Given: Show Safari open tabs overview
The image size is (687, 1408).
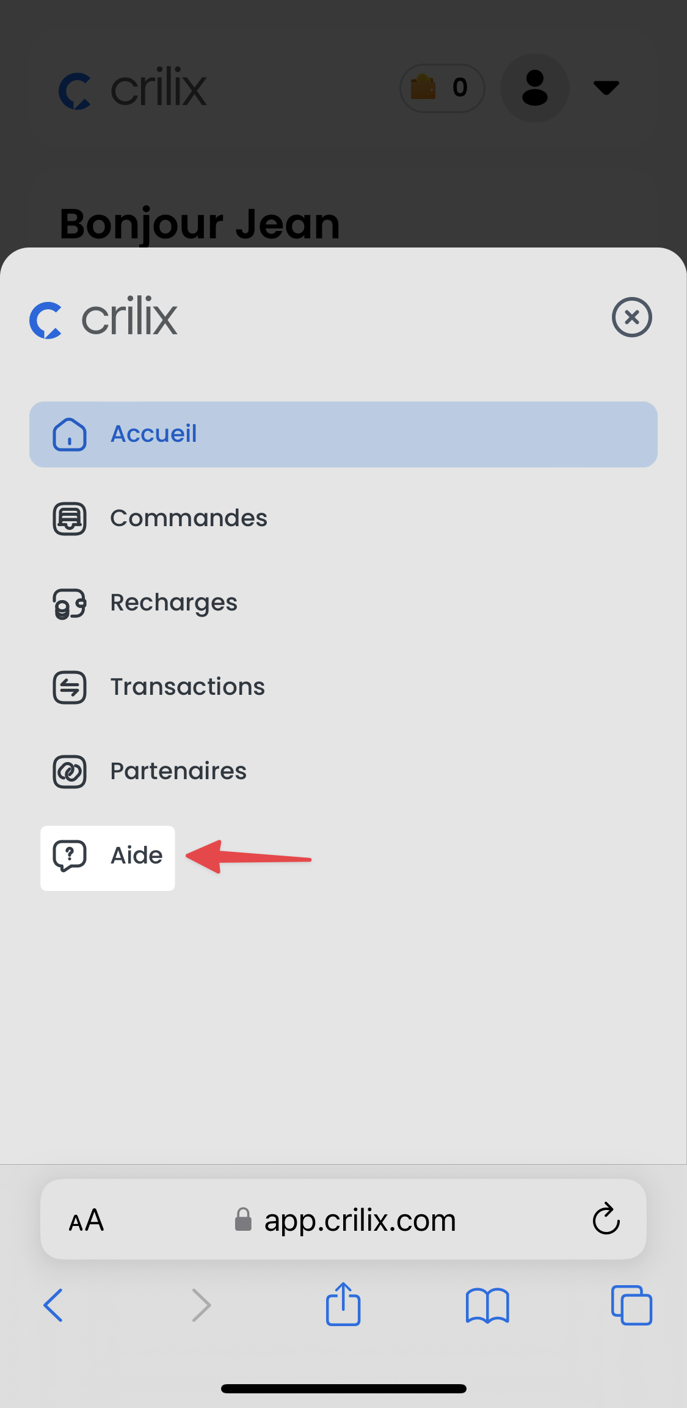Looking at the screenshot, I should pyautogui.click(x=631, y=1305).
